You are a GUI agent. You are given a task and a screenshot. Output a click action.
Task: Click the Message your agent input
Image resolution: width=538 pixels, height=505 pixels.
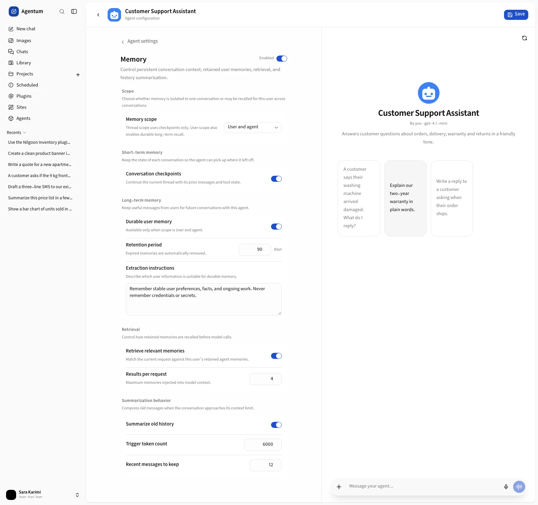[423, 486]
